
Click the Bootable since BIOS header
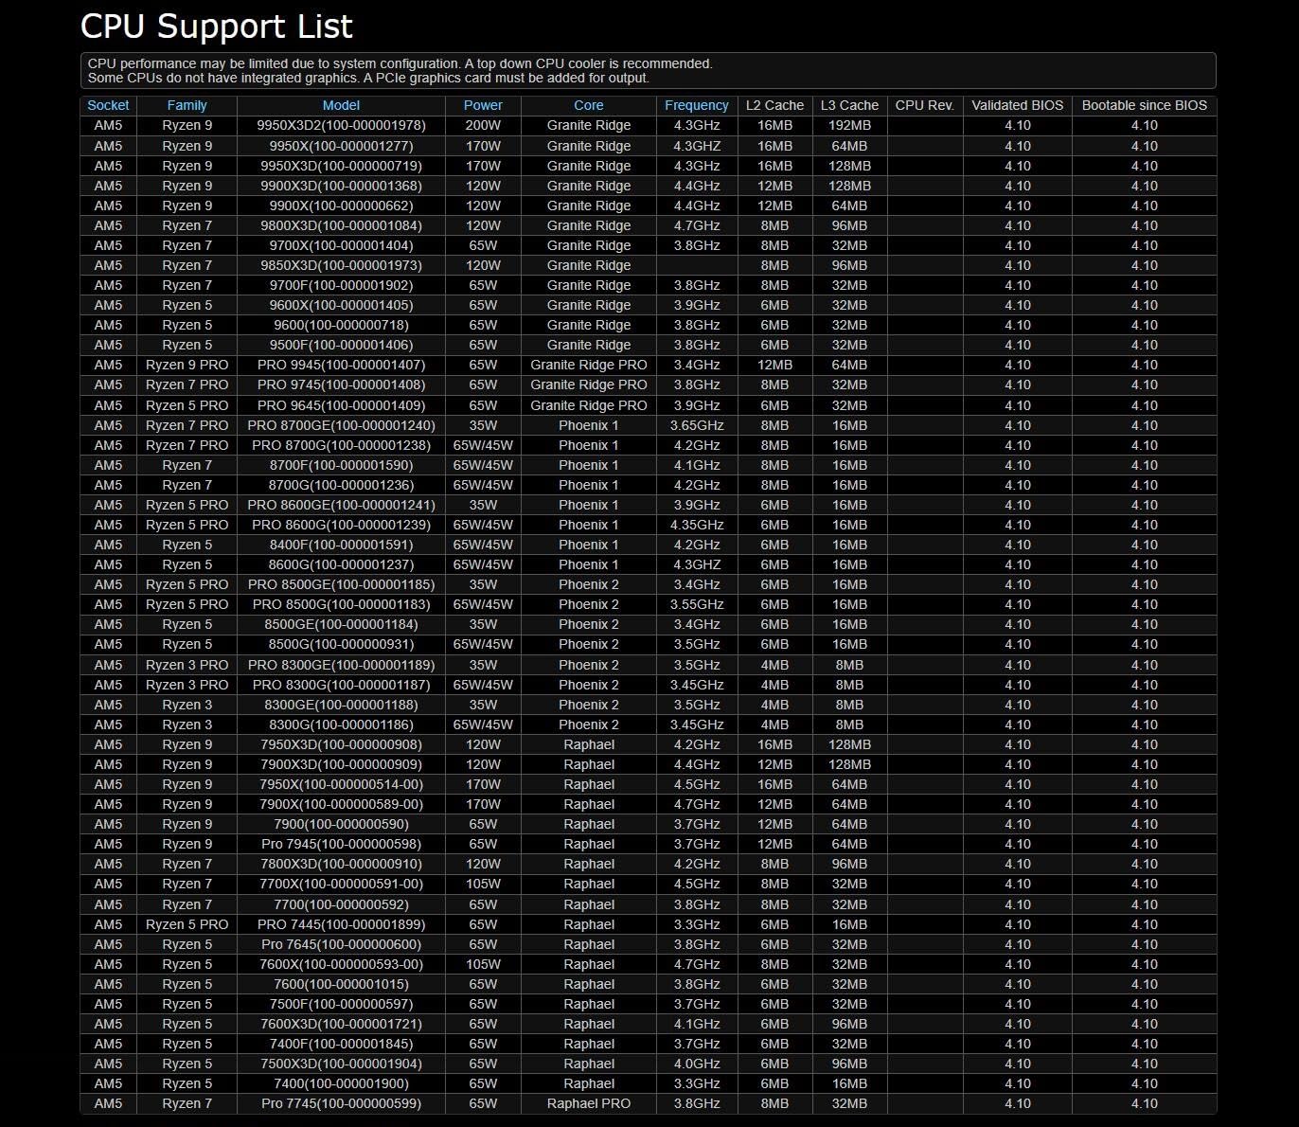pyautogui.click(x=1145, y=105)
